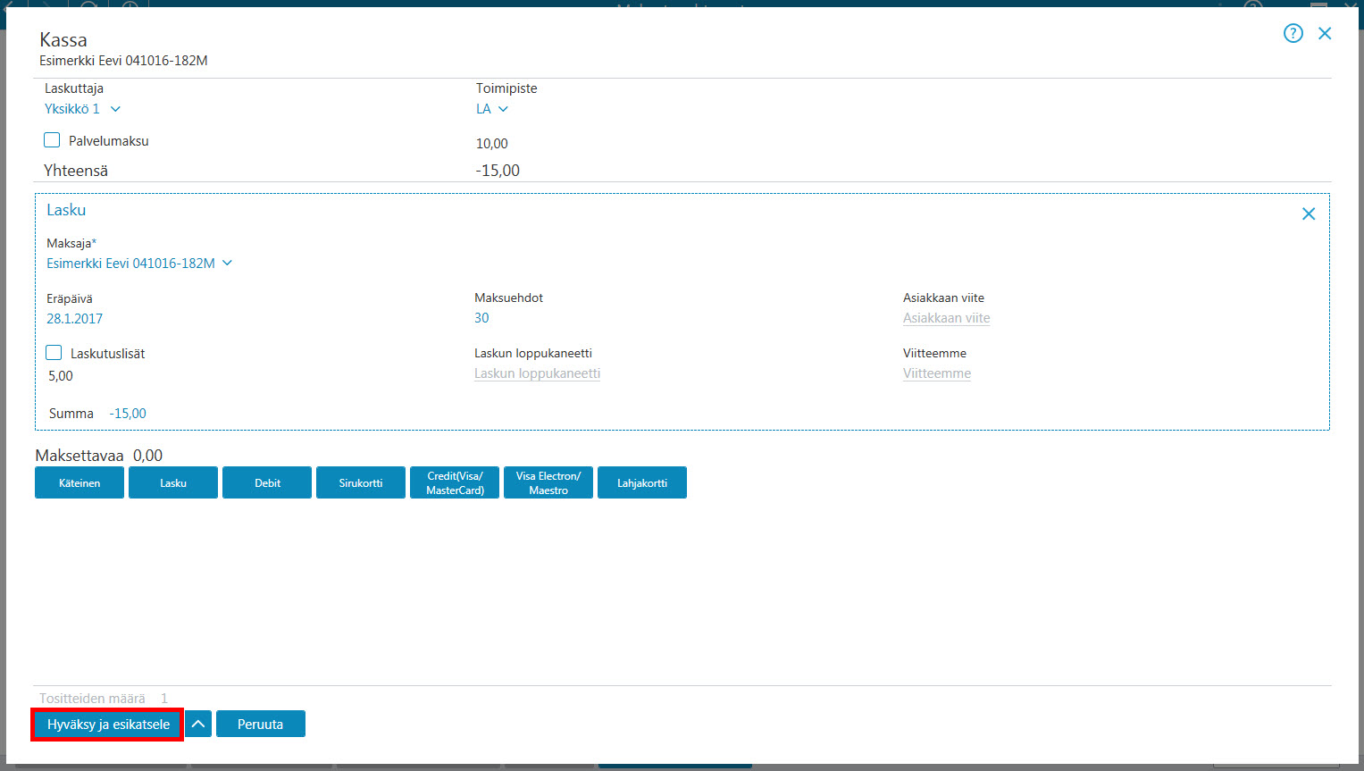Click the Kassa dialog title

[63, 40]
